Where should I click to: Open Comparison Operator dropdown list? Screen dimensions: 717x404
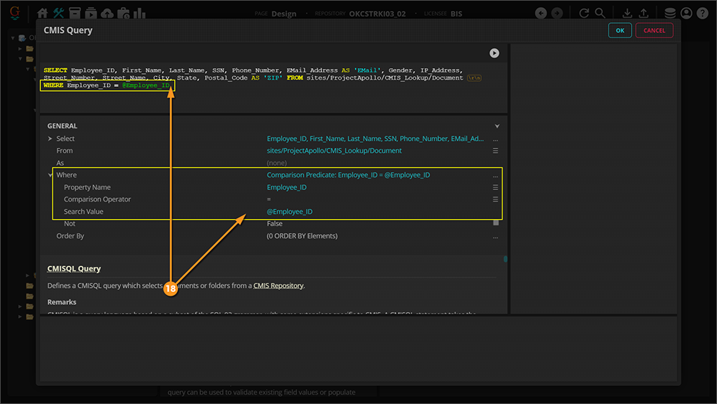coord(495,199)
